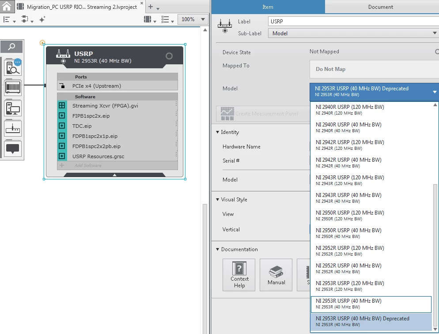The image size is (439, 334).
Task: Select the comment bubble palette icon
Action: point(13,148)
